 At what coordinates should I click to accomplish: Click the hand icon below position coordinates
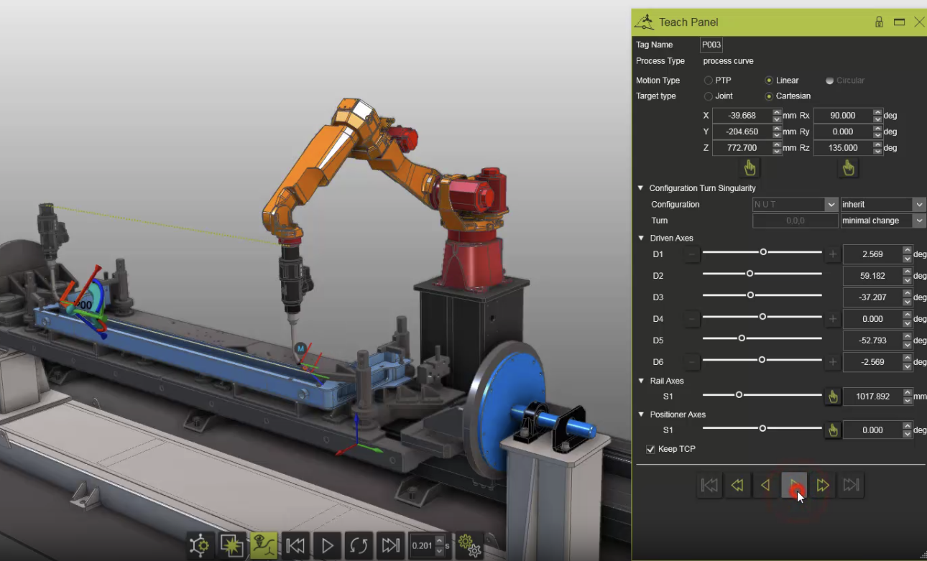pos(750,168)
